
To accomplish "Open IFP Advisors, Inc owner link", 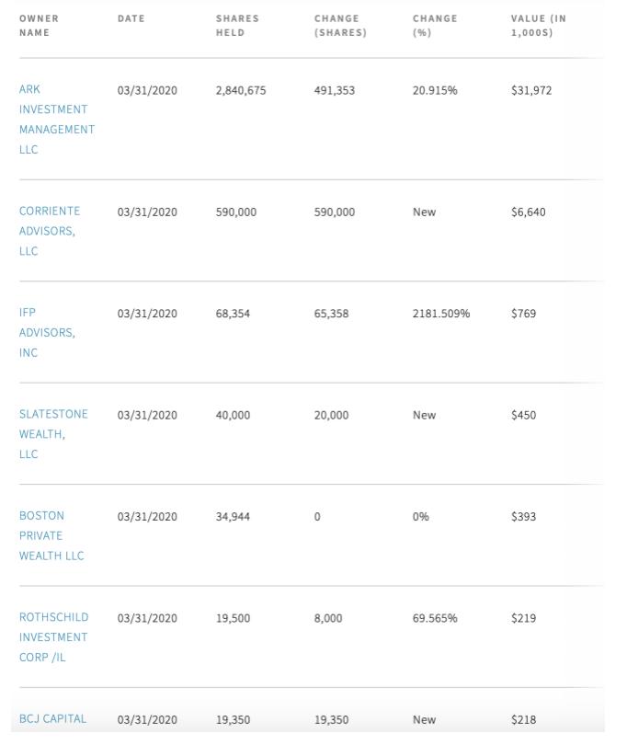I will 47,333.
